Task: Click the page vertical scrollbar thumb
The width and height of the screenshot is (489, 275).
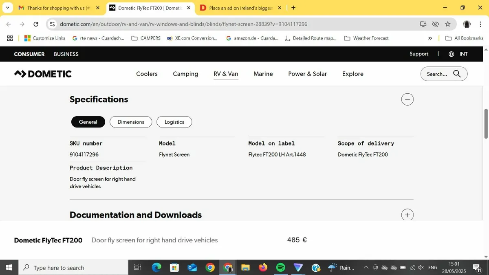Action: point(486,123)
